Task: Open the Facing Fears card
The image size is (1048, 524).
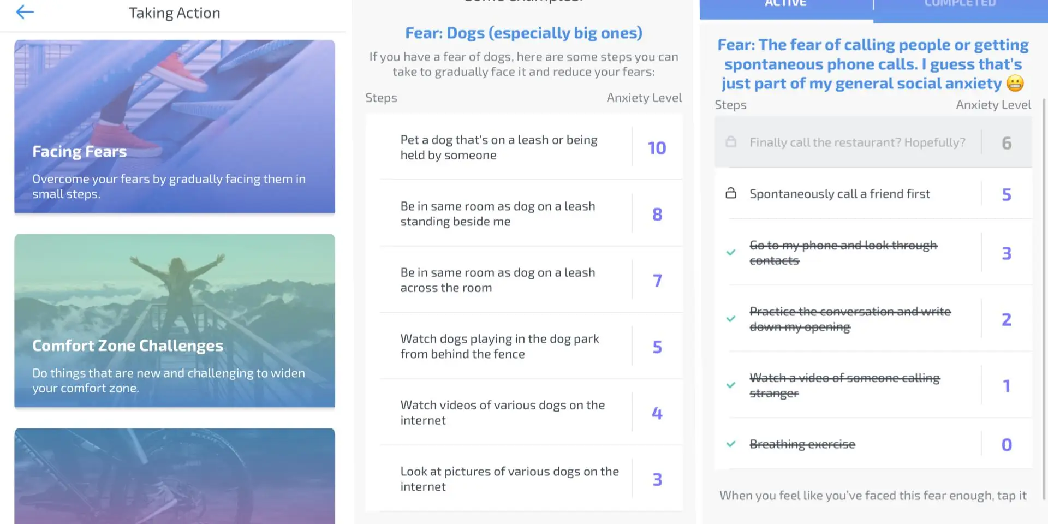Action: (175, 126)
